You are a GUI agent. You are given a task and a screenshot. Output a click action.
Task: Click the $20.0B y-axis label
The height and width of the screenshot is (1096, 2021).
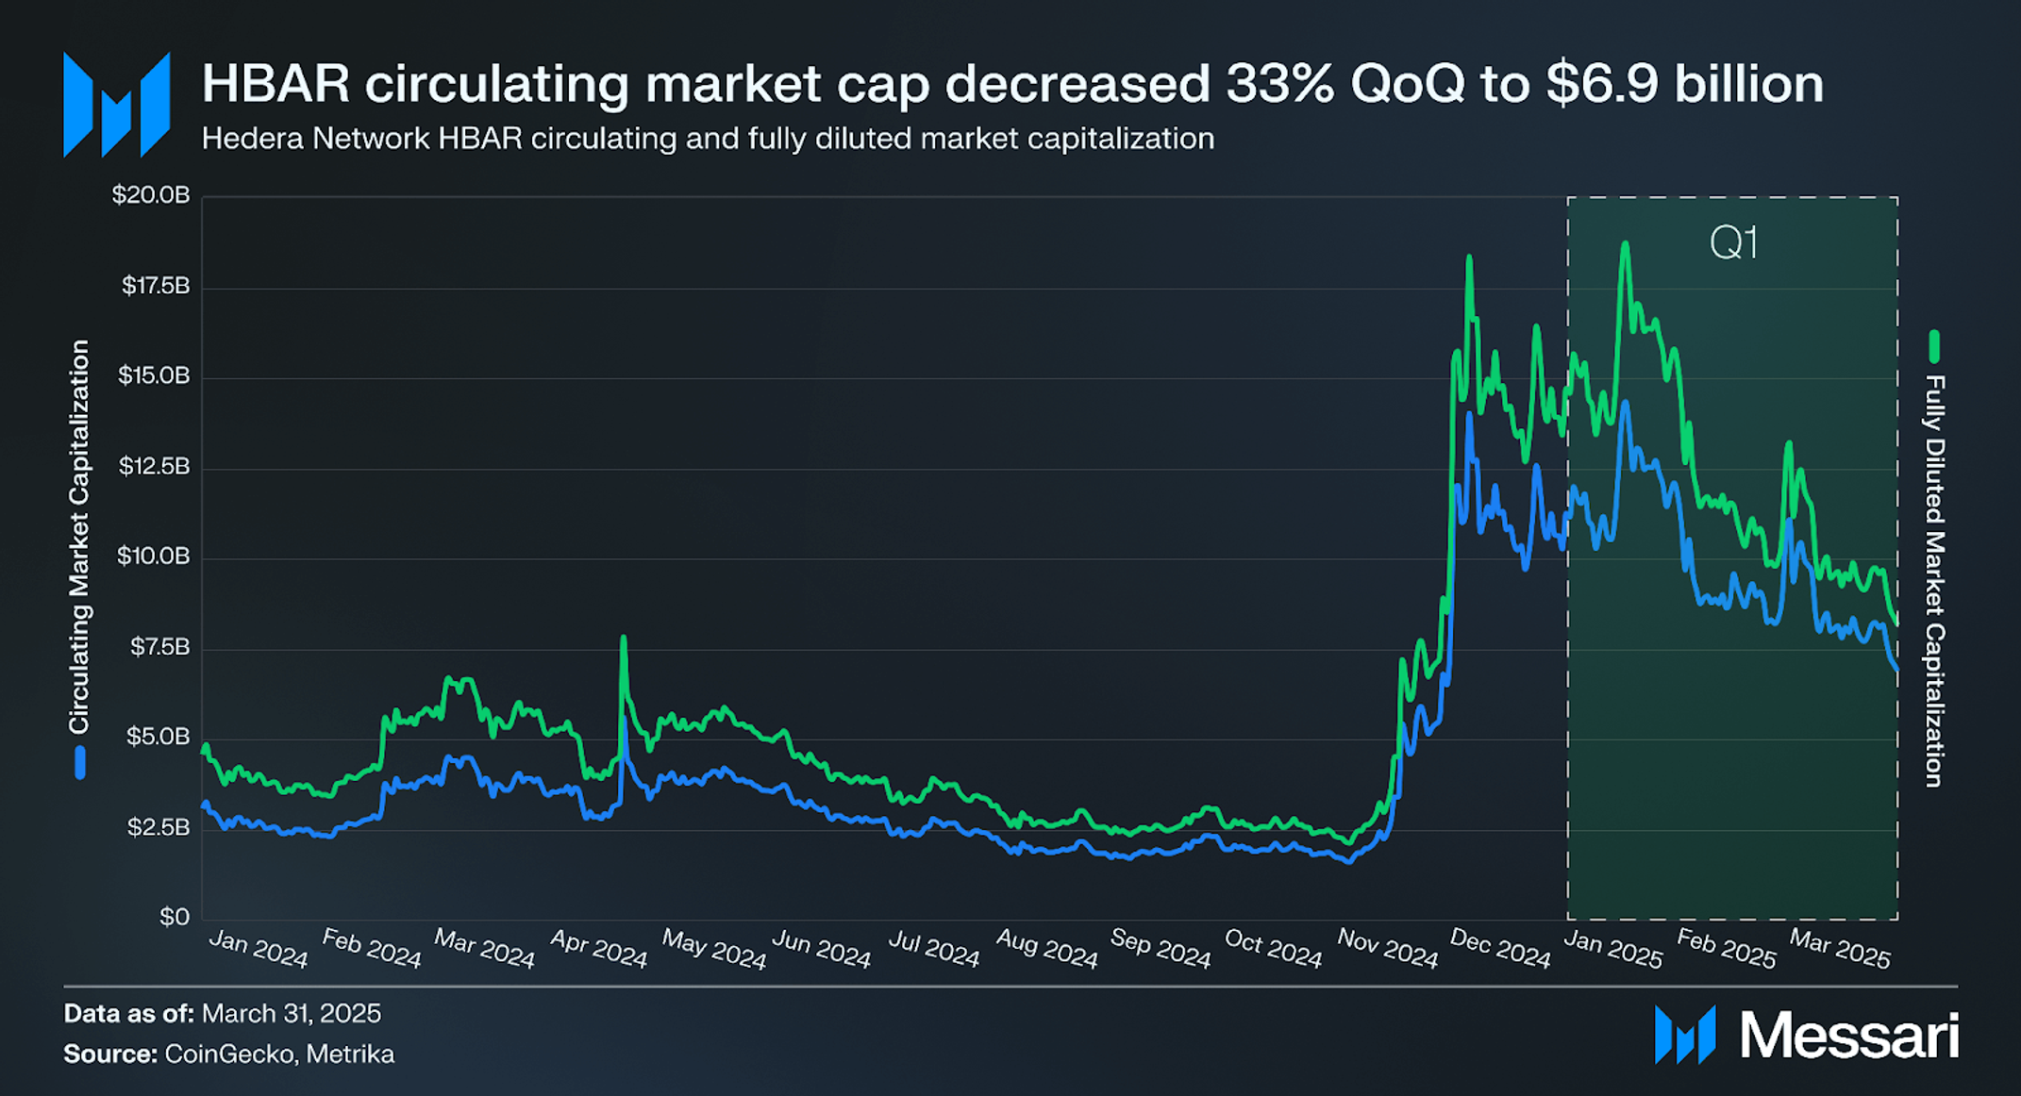pos(151,195)
